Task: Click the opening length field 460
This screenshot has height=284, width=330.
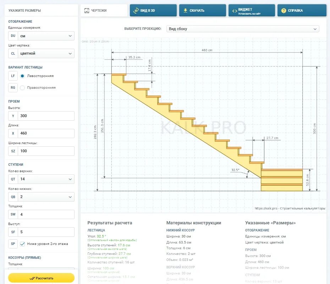Action: 46,133
